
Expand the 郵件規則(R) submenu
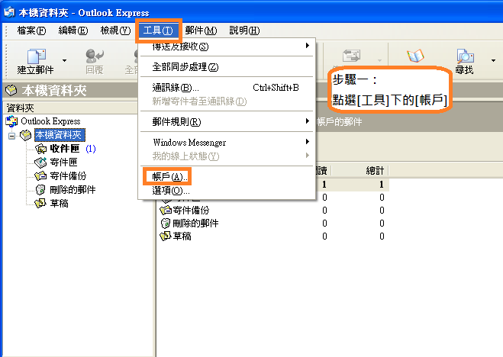pos(227,122)
